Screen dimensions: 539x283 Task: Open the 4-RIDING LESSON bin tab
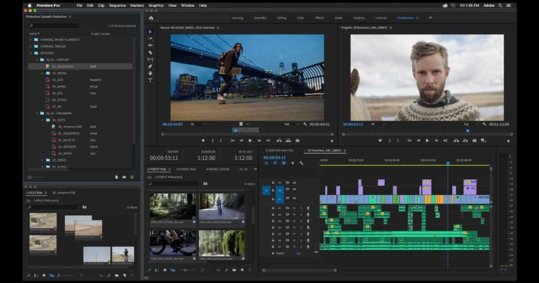(217, 169)
